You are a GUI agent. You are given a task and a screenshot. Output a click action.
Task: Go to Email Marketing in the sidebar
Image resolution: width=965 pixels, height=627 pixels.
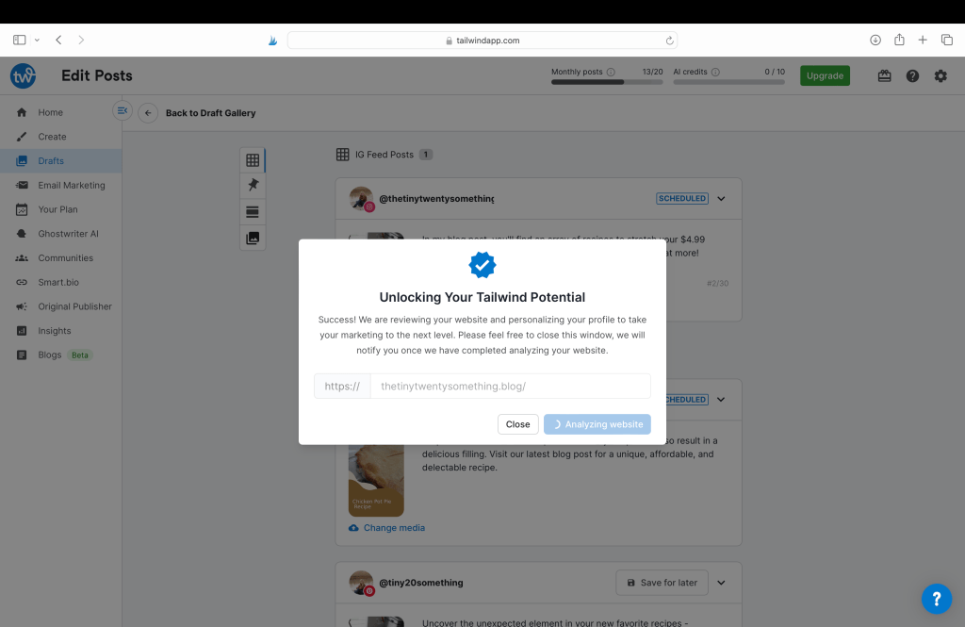pos(71,186)
